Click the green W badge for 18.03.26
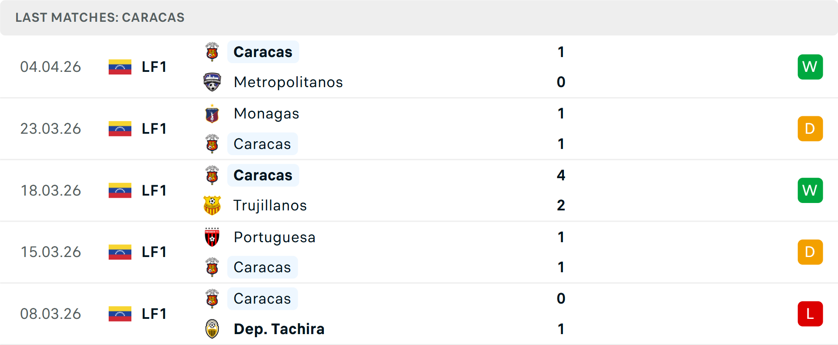This screenshot has width=838, height=345. (810, 190)
